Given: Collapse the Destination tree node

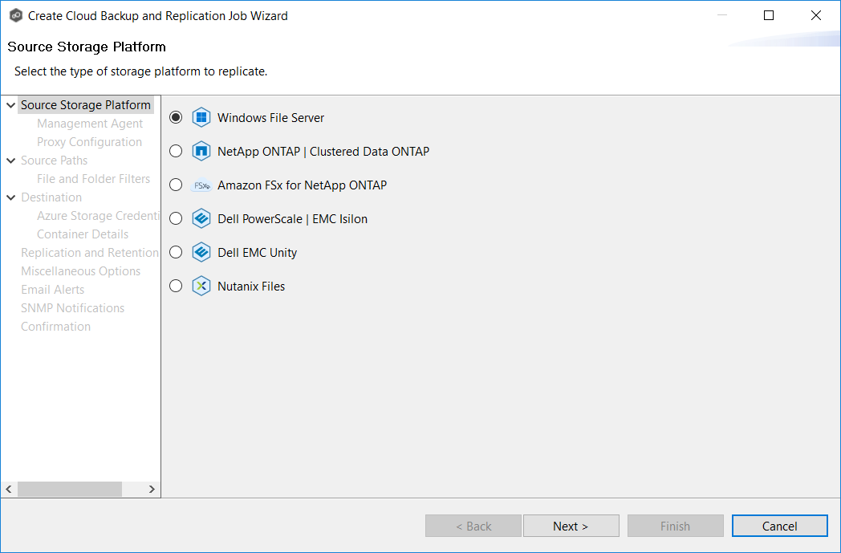Looking at the screenshot, I should point(10,197).
